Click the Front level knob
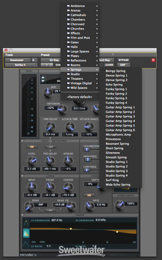This screenshot has width=162, height=260. pyautogui.click(x=50, y=187)
